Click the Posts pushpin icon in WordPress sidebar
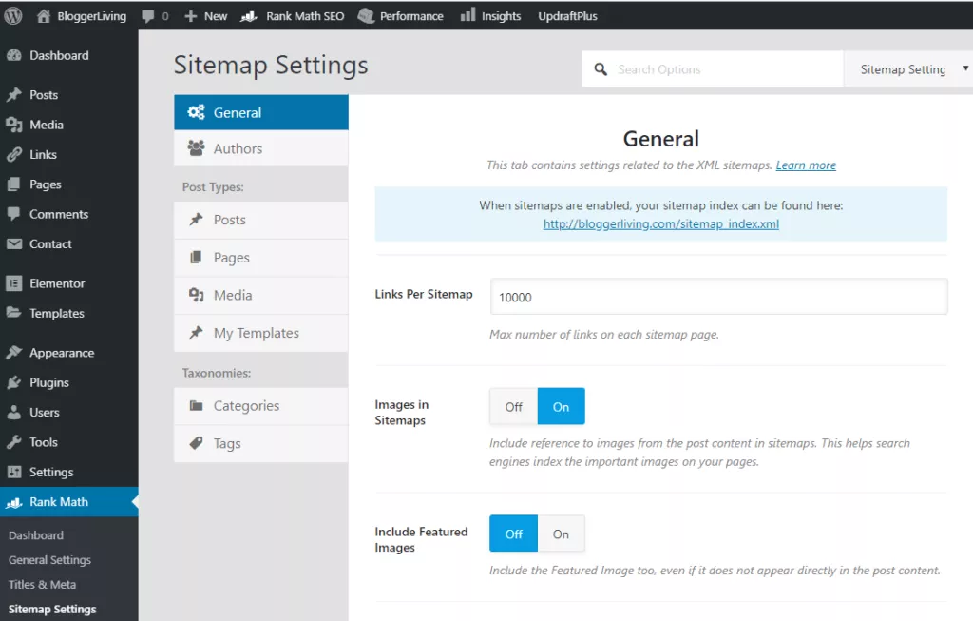 [14, 95]
